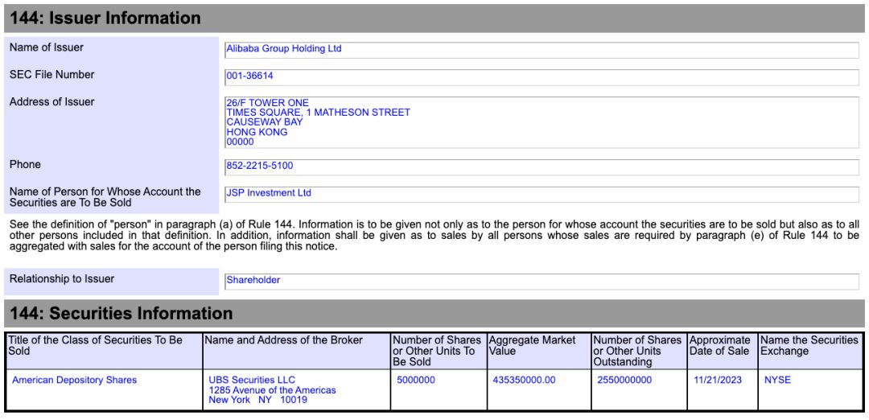Click the NYSE exchange cell

(x=777, y=381)
